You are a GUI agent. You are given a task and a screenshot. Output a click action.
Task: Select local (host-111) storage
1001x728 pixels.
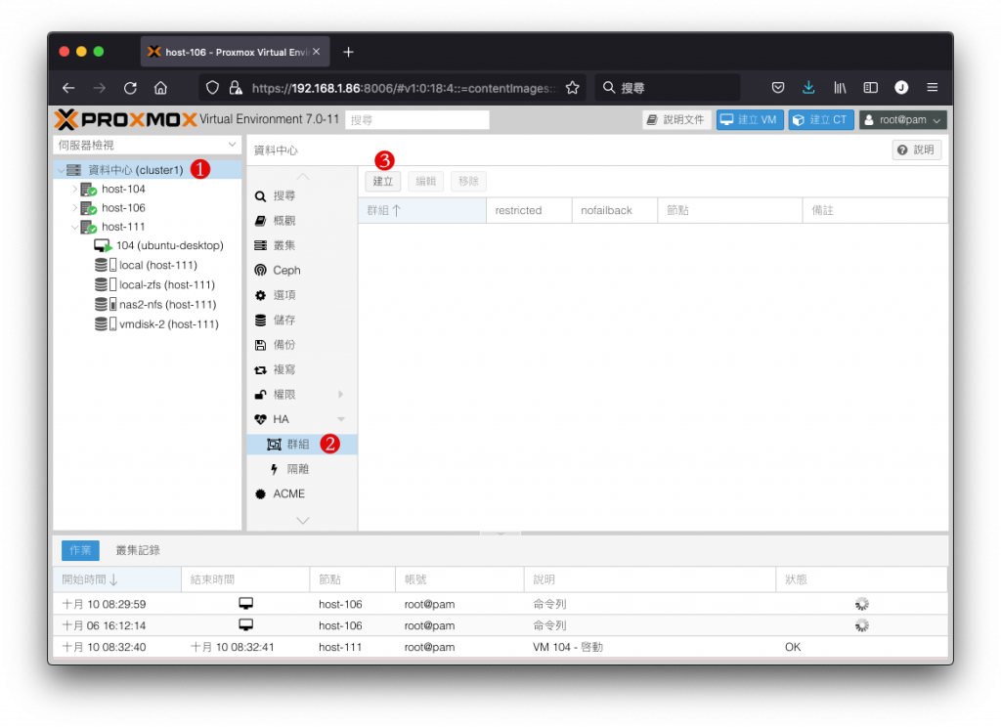point(158,266)
